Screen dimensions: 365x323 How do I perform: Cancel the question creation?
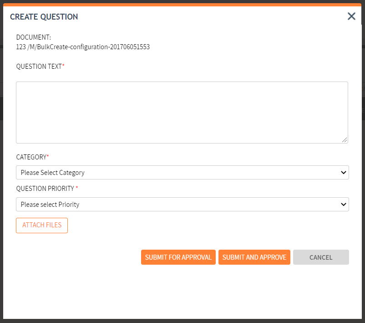click(x=321, y=257)
